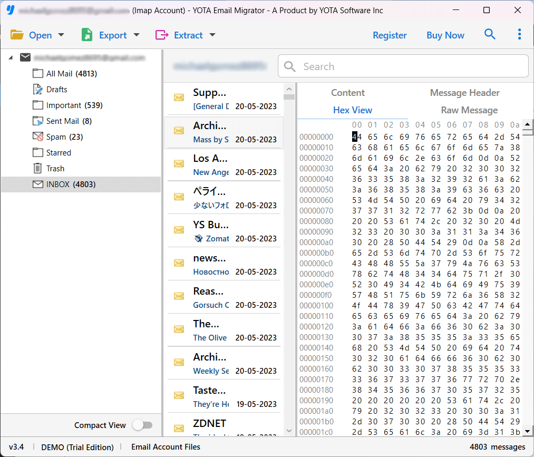Click hex view scroll down arrow

[x=528, y=431]
